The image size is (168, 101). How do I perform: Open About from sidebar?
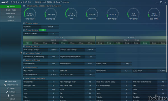tap(11, 99)
